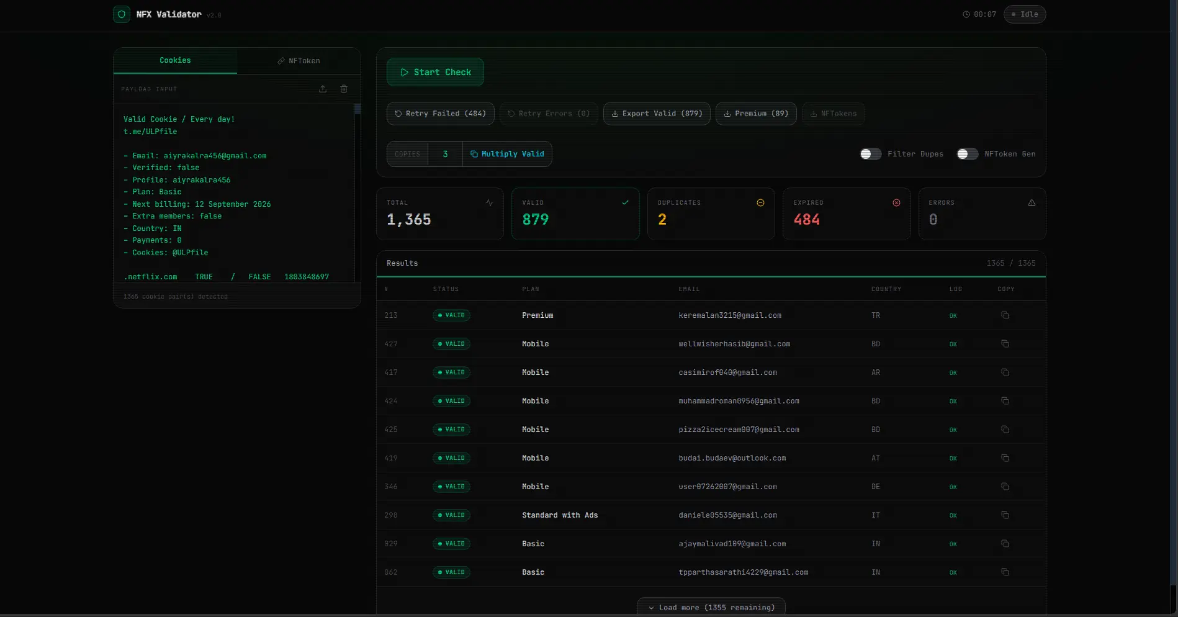Viewport: 1178px width, 617px height.
Task: Select the Cookies tab
Action: (x=175, y=60)
